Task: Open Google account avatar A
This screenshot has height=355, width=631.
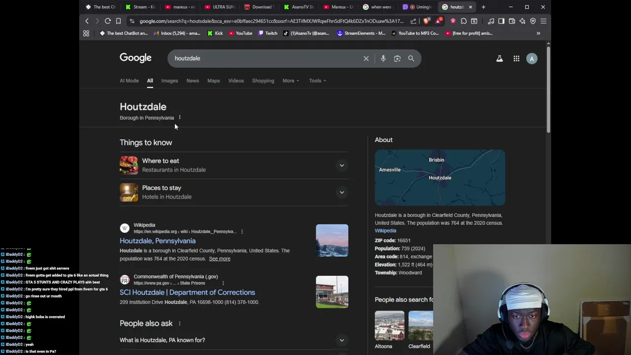Action: 531,59
